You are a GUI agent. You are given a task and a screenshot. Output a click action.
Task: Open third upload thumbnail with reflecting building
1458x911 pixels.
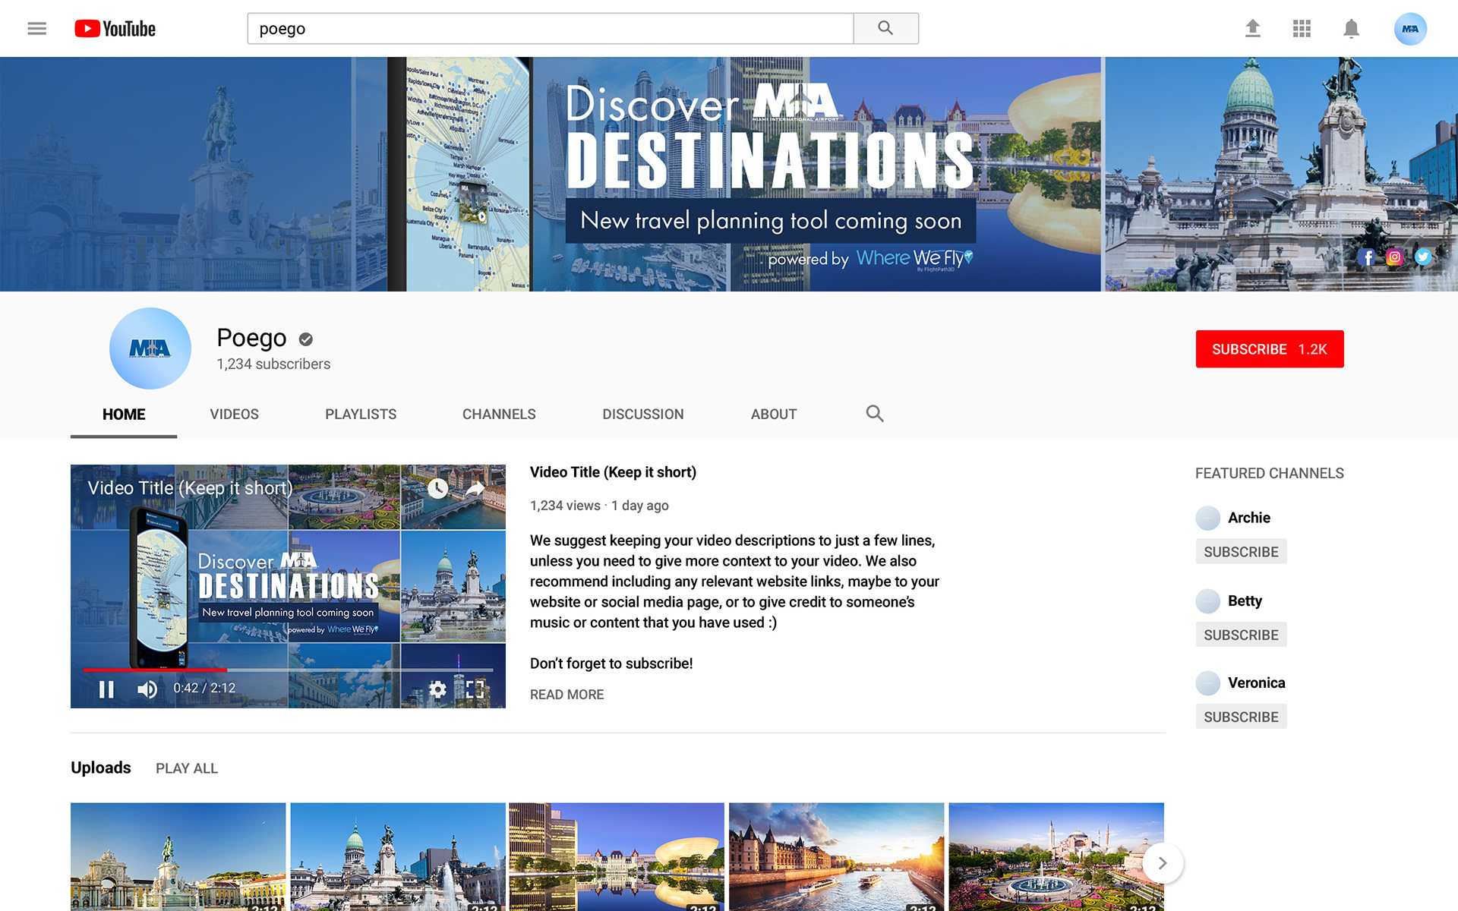[x=617, y=856]
